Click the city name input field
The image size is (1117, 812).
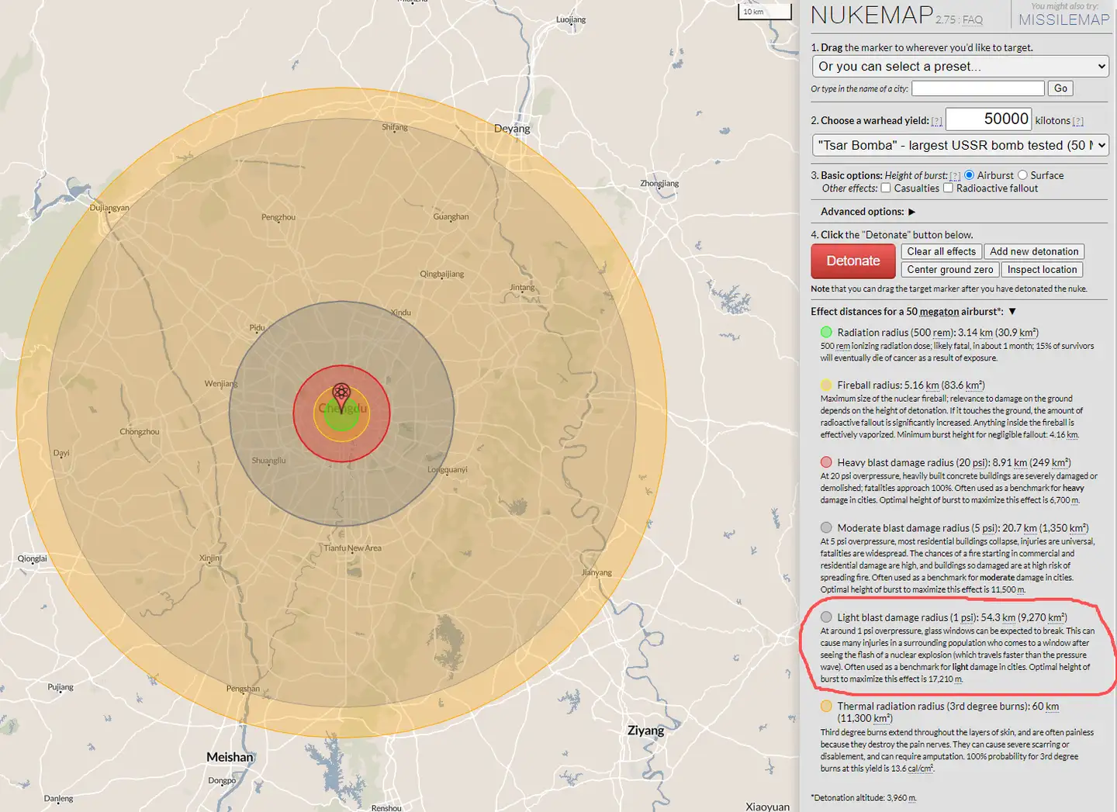click(x=978, y=88)
